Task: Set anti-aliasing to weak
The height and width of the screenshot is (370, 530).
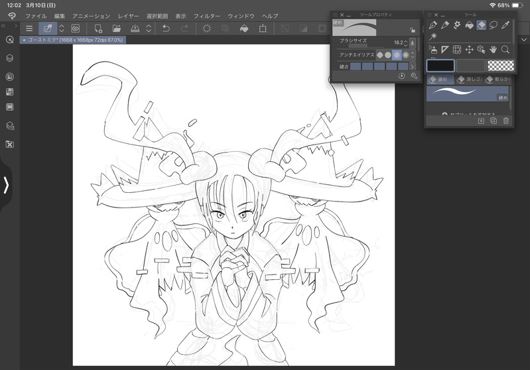Action: point(388,55)
